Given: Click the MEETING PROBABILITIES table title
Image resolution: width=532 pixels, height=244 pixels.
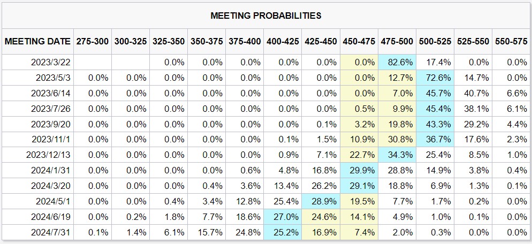Looking at the screenshot, I should coord(266,16).
